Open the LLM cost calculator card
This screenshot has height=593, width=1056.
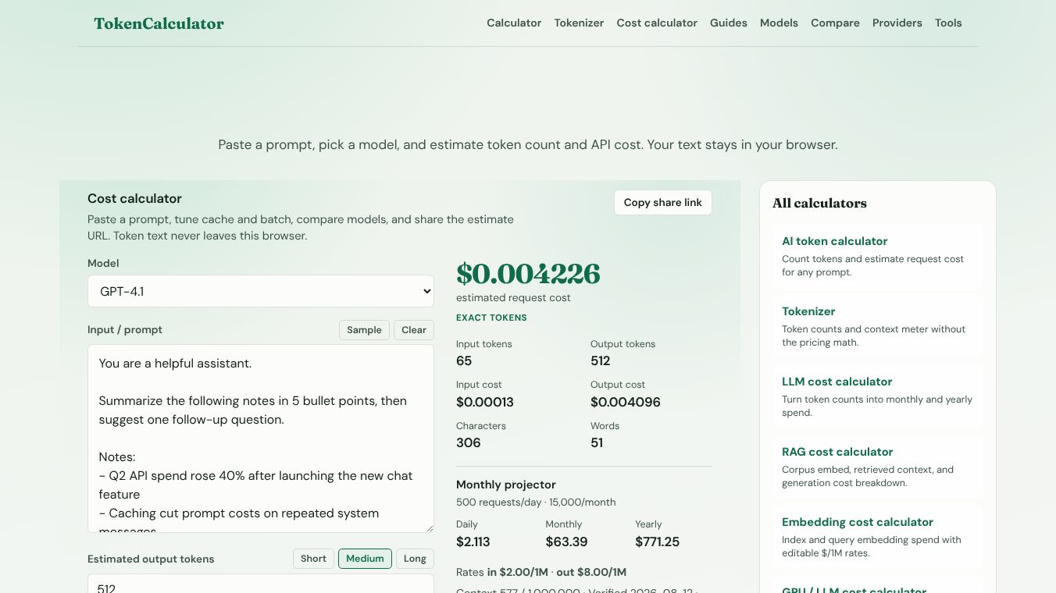(878, 396)
